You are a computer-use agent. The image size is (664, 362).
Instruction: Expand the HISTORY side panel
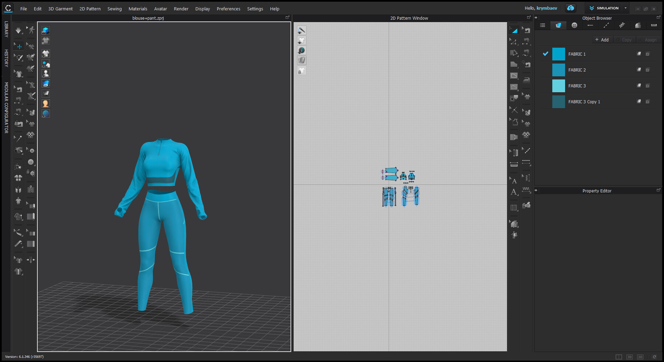pyautogui.click(x=6, y=58)
